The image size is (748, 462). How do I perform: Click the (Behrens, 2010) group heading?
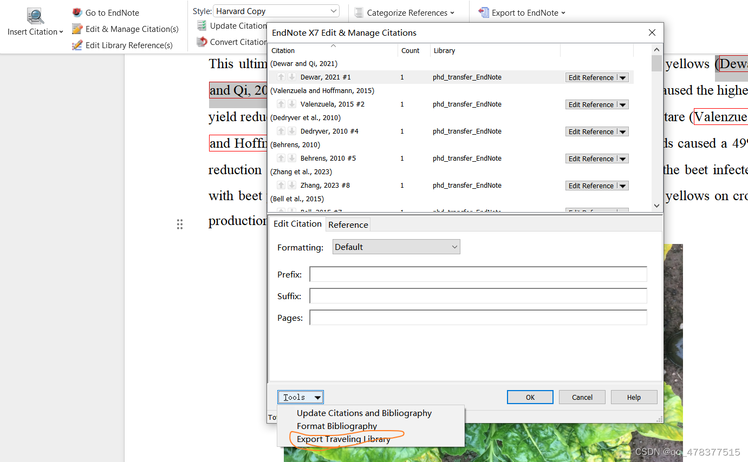(295, 144)
